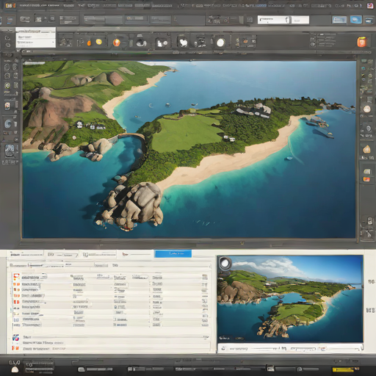Select the highlighted blue tab in lower panel
The width and height of the screenshot is (376, 376).
point(173,253)
